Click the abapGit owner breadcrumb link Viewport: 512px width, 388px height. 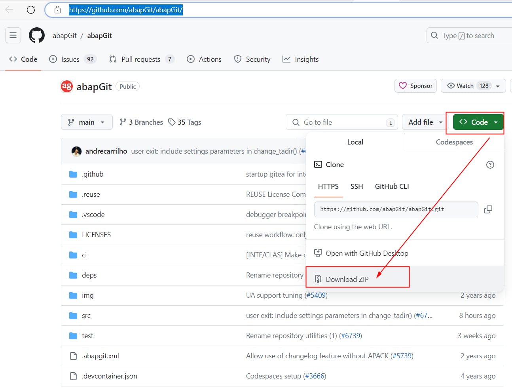pos(65,35)
